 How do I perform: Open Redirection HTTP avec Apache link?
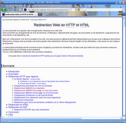(x=23, y=77)
